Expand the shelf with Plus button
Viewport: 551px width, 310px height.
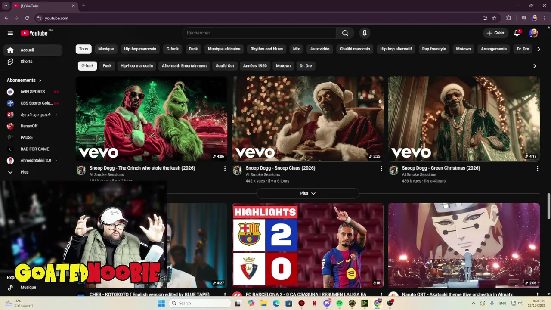pos(308,193)
